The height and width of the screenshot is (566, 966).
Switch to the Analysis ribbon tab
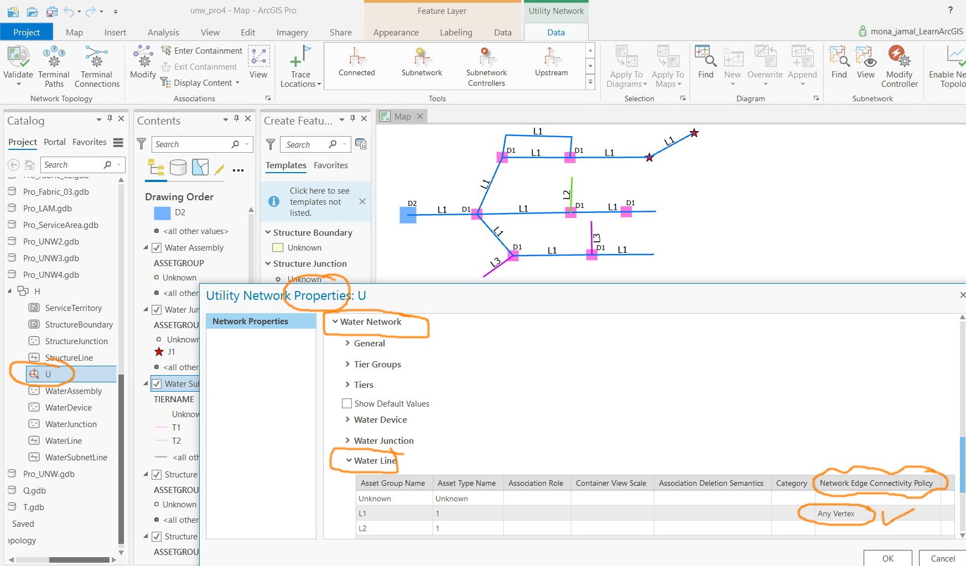pyautogui.click(x=163, y=32)
